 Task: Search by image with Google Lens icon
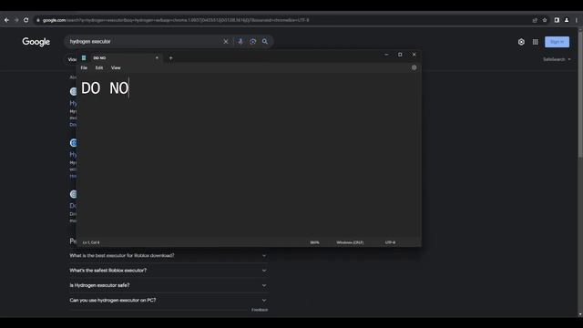coord(253,42)
